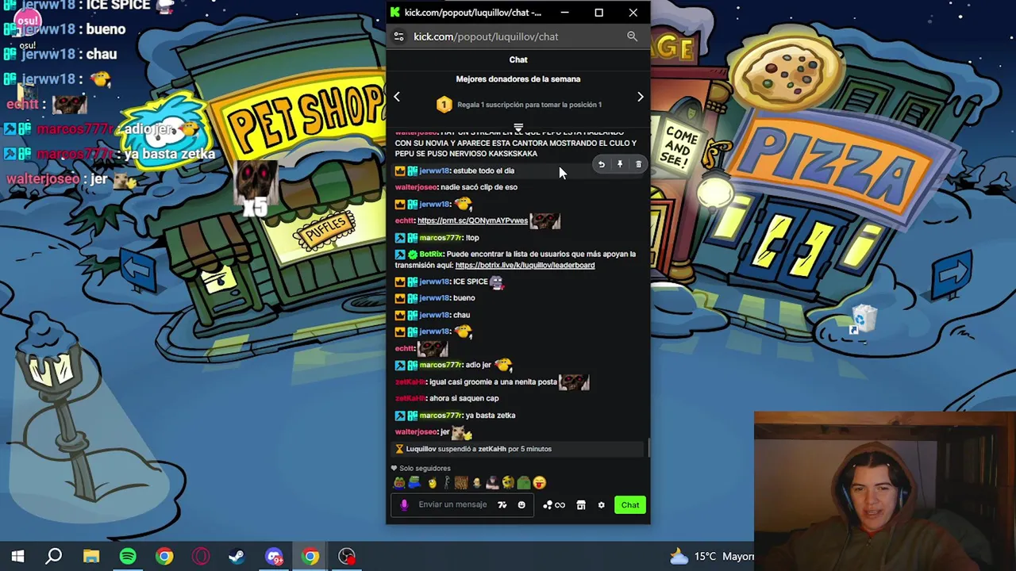Open the botrix.live leaderboard link
This screenshot has width=1016, height=571.
tap(525, 265)
